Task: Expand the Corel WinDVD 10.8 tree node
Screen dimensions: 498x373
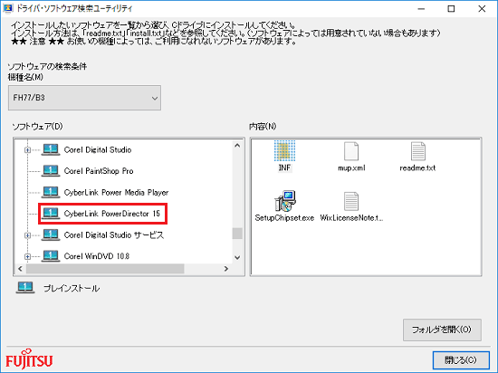Action: [28, 256]
